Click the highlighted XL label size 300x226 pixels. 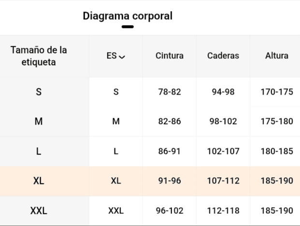point(39,181)
